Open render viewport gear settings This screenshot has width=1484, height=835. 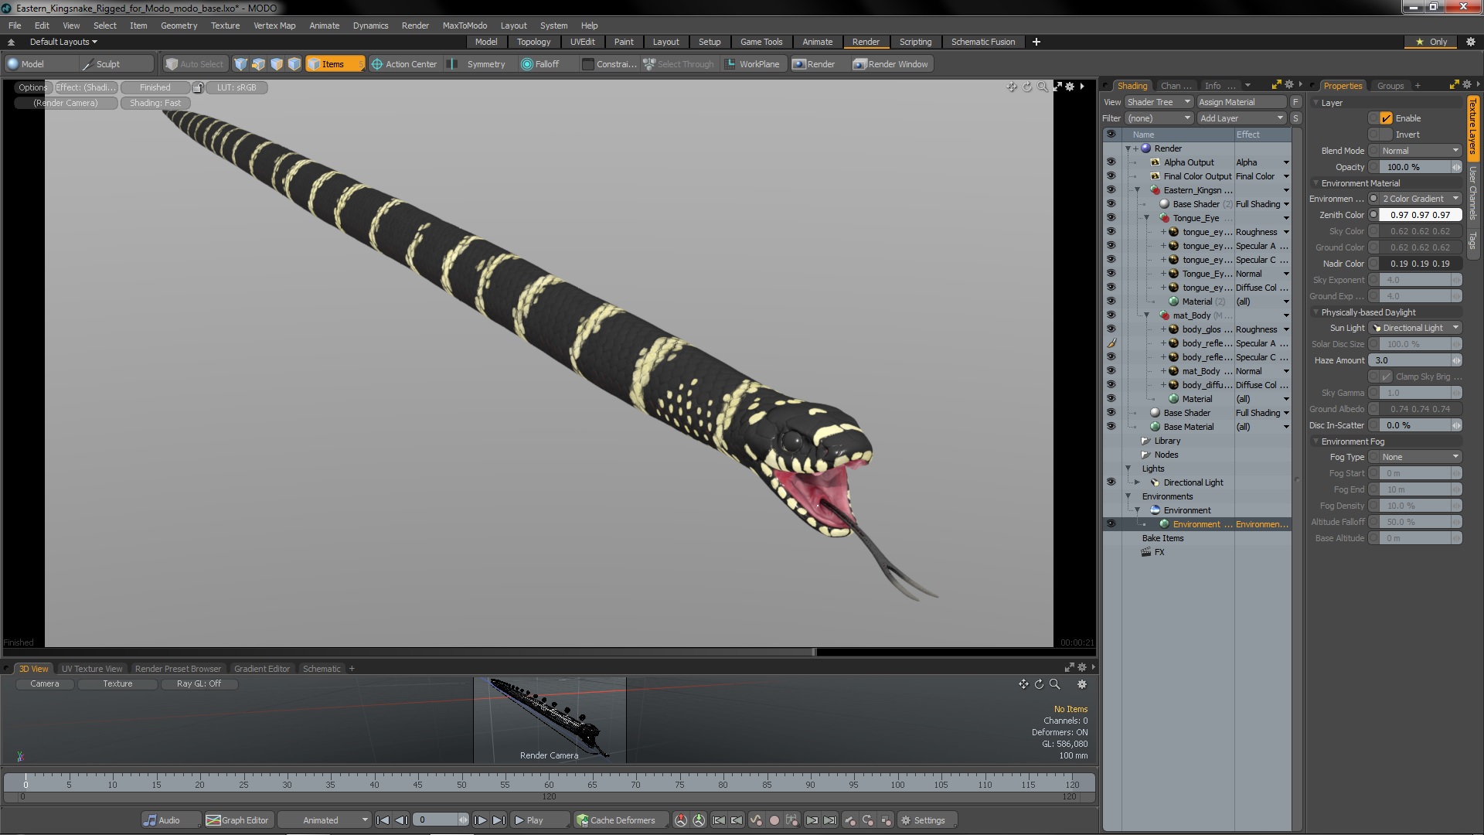pos(1070,87)
